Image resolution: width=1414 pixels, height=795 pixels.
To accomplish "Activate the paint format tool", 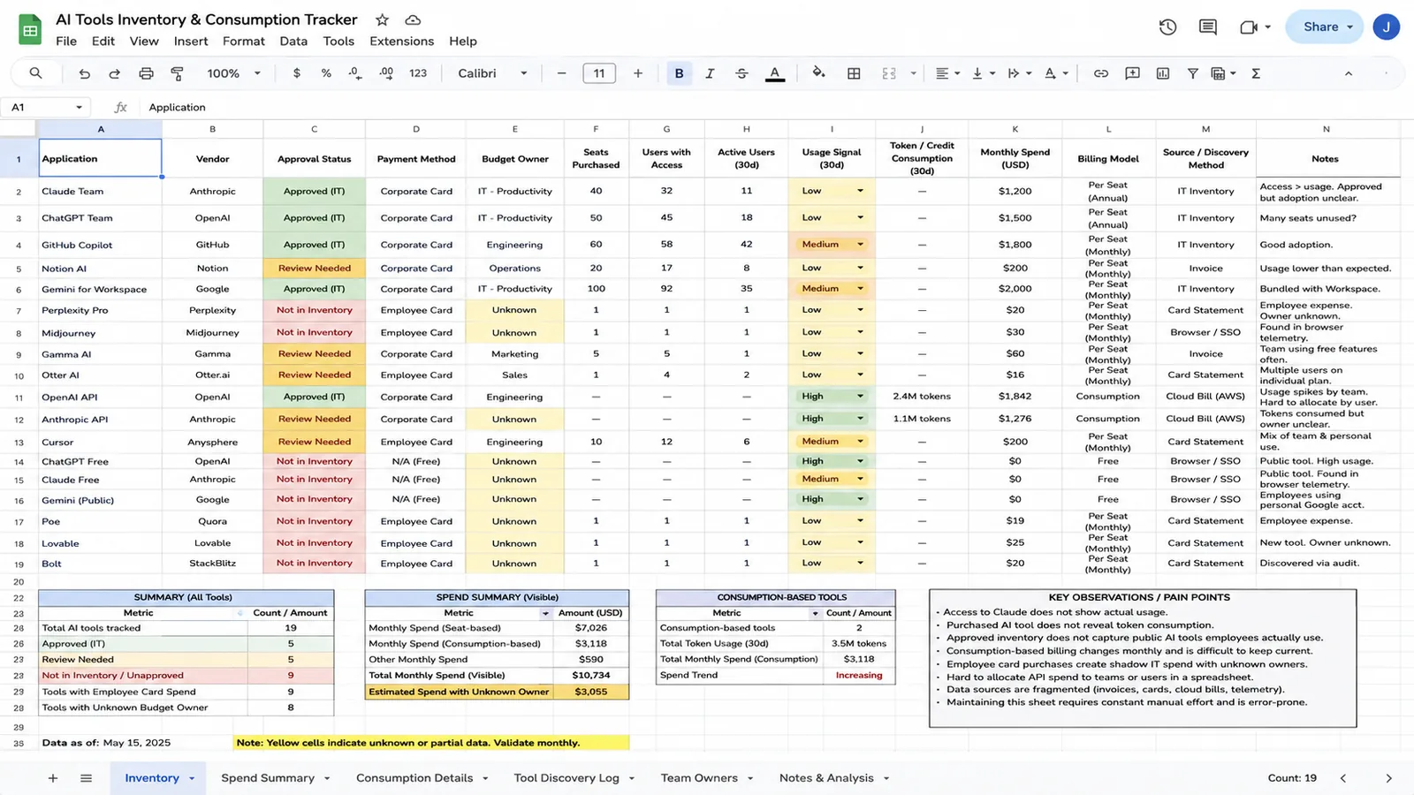I will click(177, 73).
